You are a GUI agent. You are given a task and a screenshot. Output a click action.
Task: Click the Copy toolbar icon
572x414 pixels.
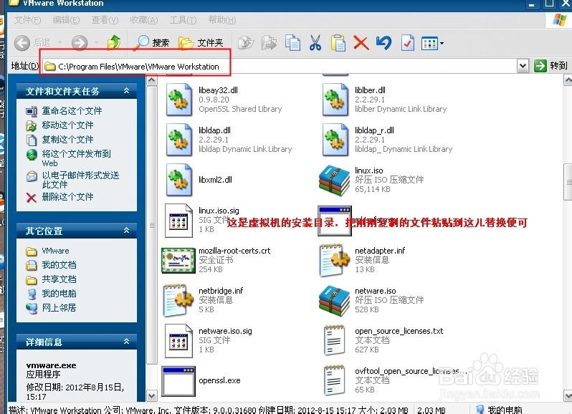(292, 43)
